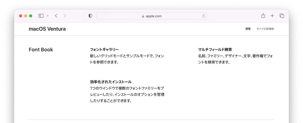The image size is (303, 123).
Task: Click the text 名前、ファミリー、デザイナー
Action: (220, 56)
